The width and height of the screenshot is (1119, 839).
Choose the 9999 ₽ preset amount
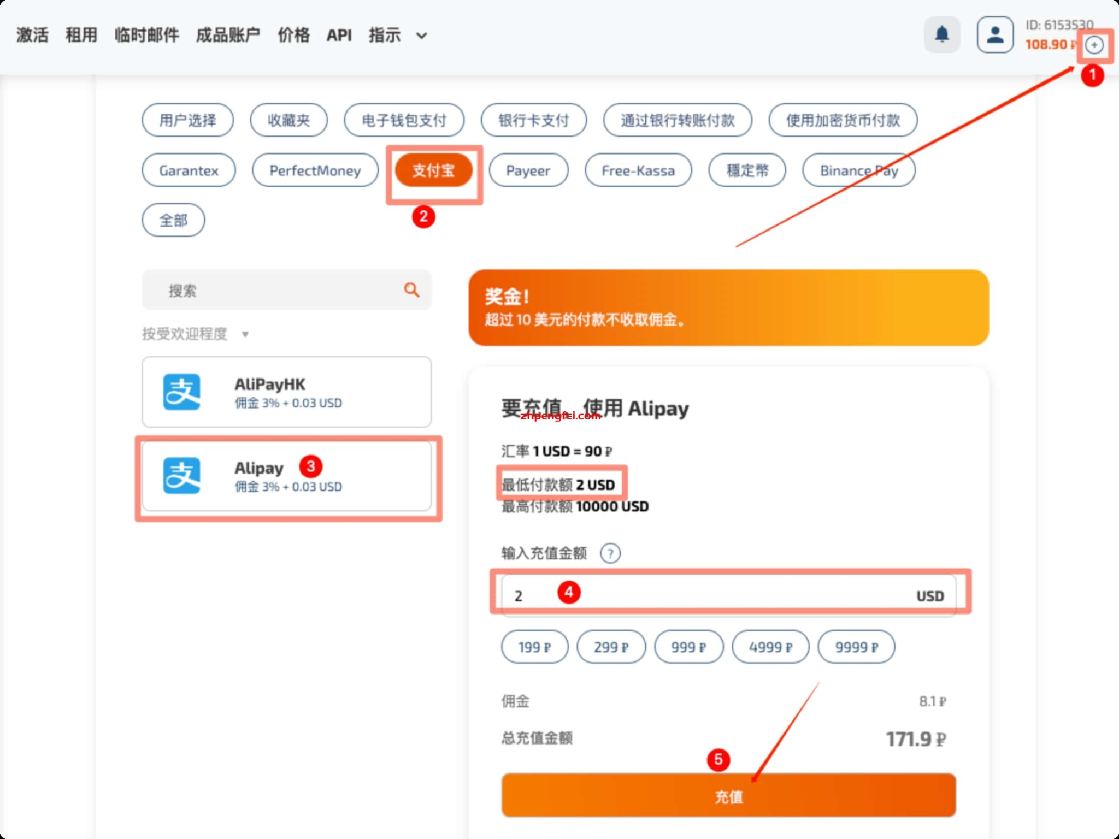click(x=856, y=647)
